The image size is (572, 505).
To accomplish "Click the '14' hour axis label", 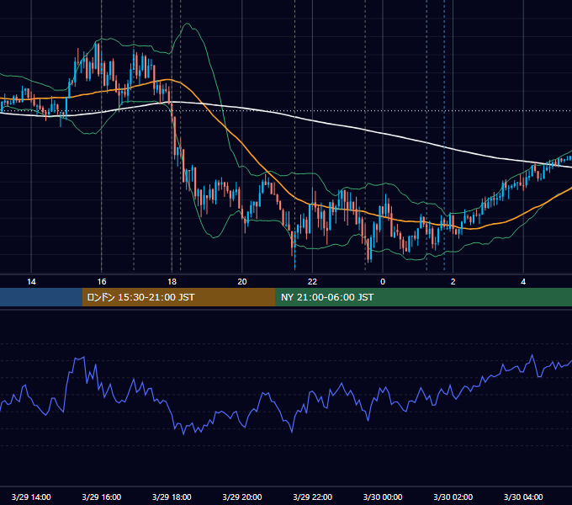I will coord(31,282).
